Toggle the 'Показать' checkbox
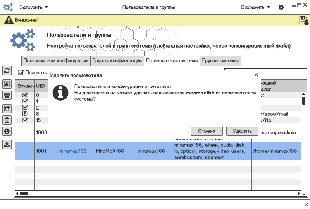 click(x=21, y=72)
